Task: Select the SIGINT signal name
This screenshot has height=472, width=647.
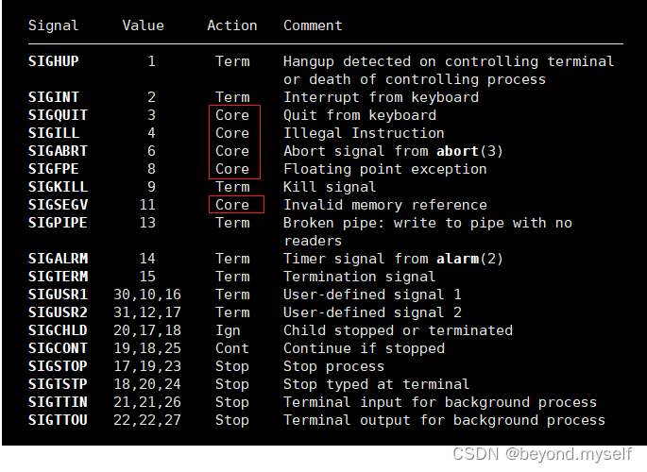Action: pos(53,97)
